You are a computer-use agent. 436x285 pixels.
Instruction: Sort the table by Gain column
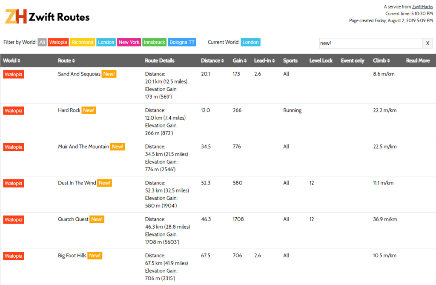click(x=240, y=60)
